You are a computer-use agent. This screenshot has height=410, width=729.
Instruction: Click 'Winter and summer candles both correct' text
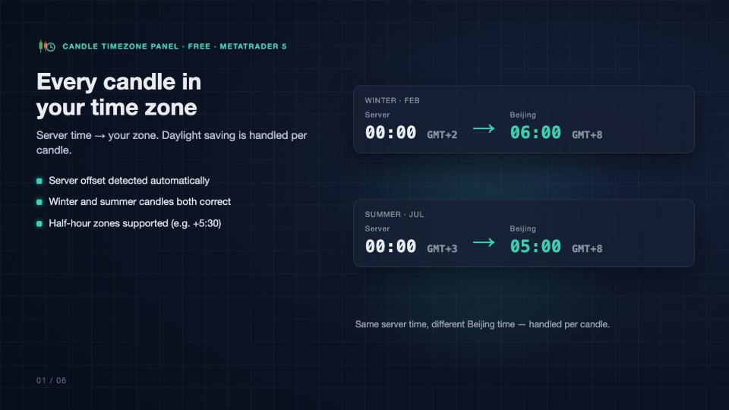pos(140,202)
